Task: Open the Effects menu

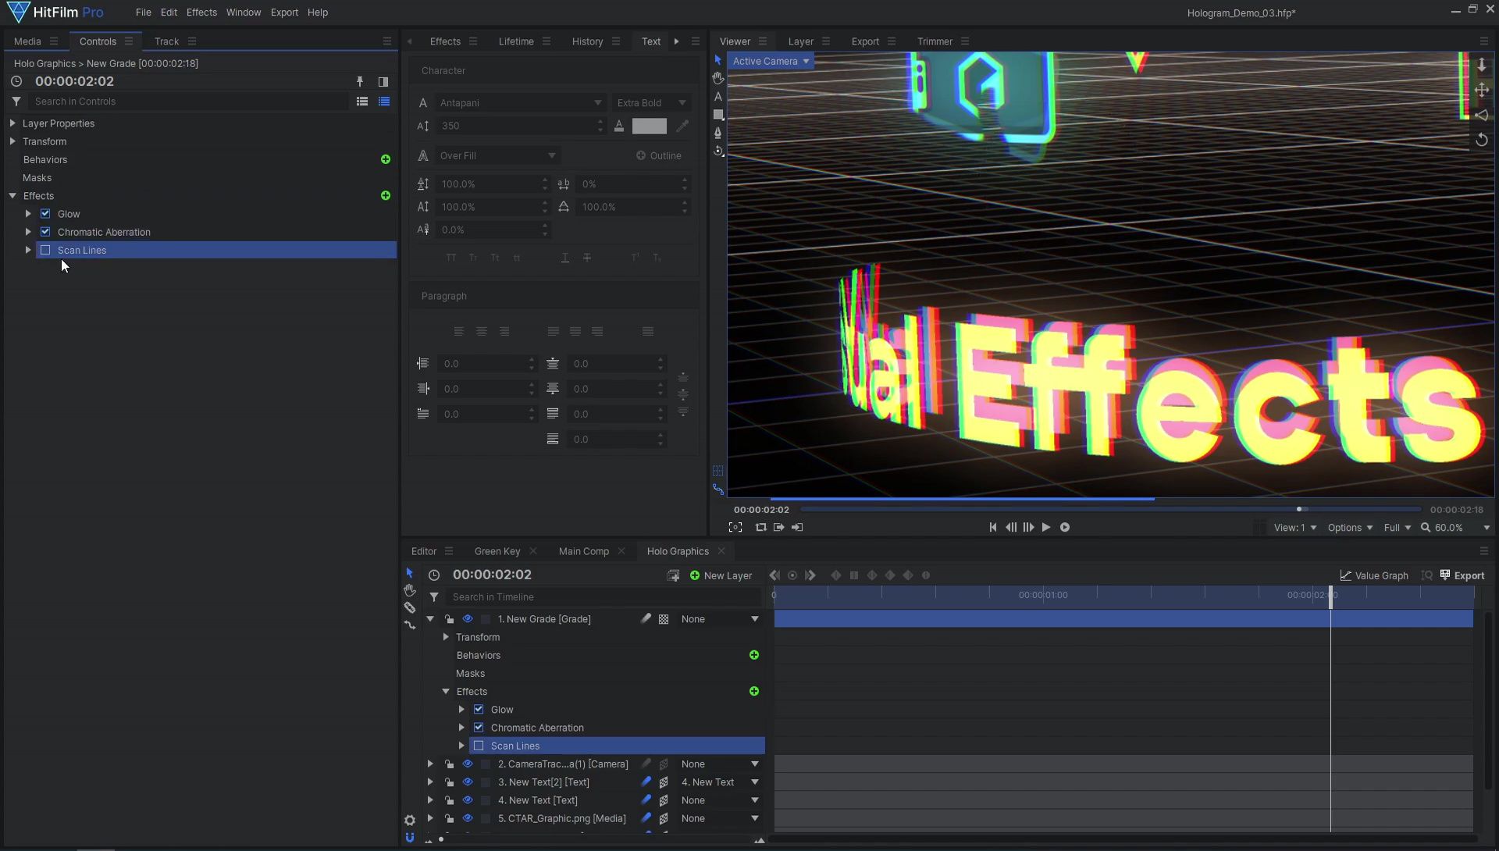Action: pos(201,12)
